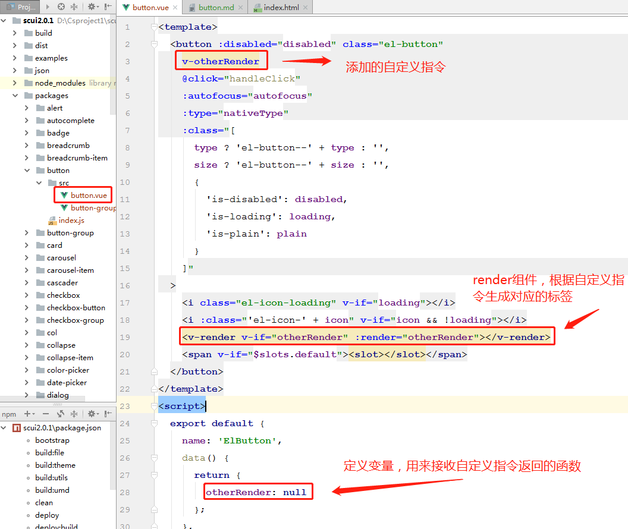The height and width of the screenshot is (529, 628).
Task: Expand the dist folder
Action: coord(15,45)
